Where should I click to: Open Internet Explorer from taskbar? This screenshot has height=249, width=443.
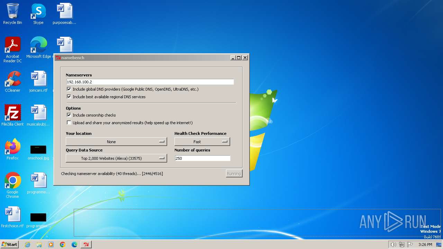click(27, 245)
